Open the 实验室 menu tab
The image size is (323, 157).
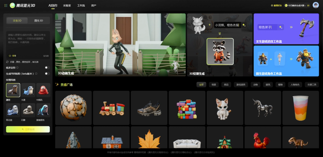click(67, 5)
